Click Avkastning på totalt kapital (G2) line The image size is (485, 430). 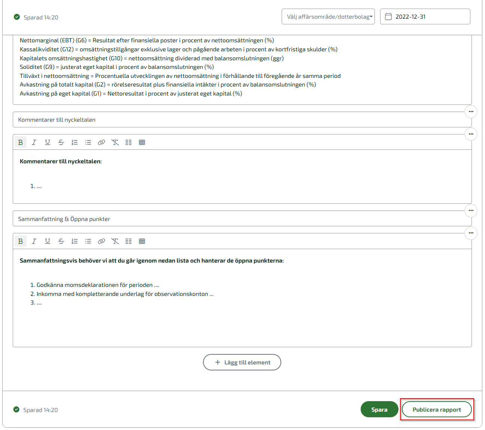point(168,85)
